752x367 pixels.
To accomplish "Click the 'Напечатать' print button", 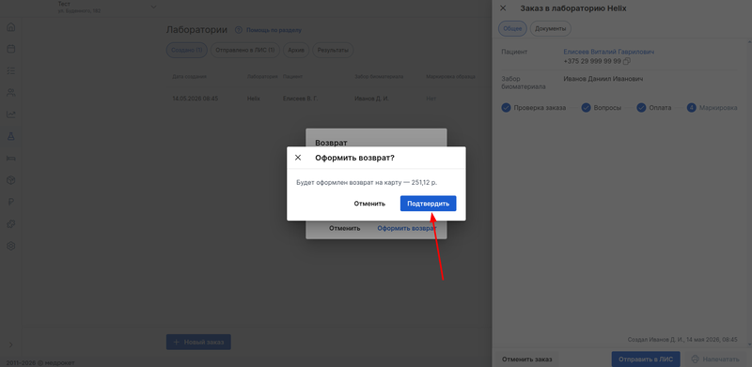I will tap(715, 359).
